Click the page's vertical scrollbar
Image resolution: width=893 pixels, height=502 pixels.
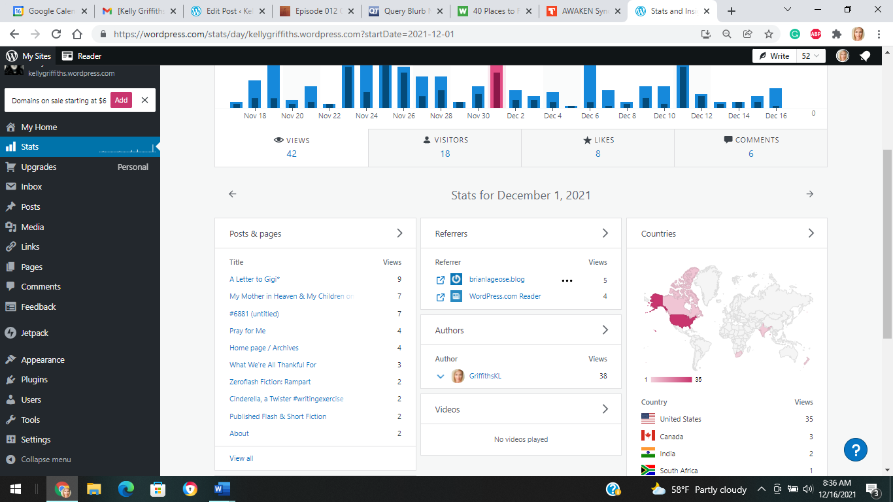pyautogui.click(x=887, y=242)
